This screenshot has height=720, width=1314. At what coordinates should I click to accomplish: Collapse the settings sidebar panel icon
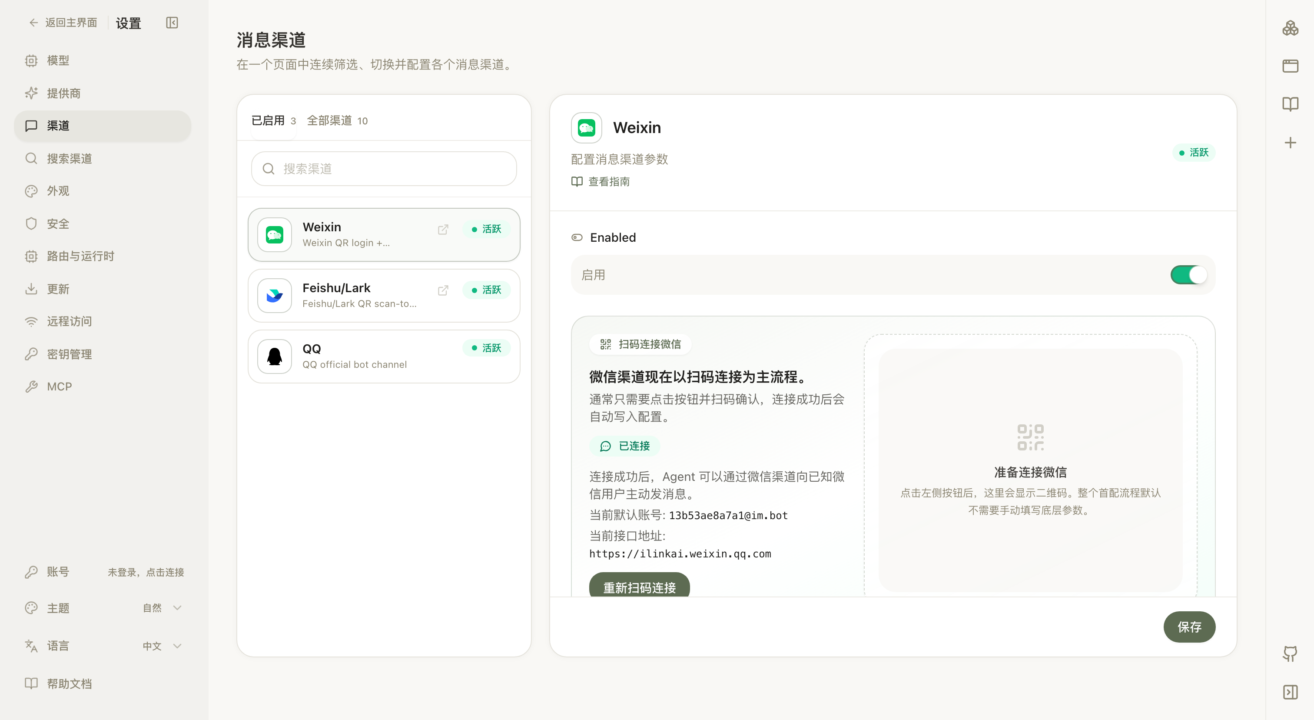pyautogui.click(x=172, y=23)
